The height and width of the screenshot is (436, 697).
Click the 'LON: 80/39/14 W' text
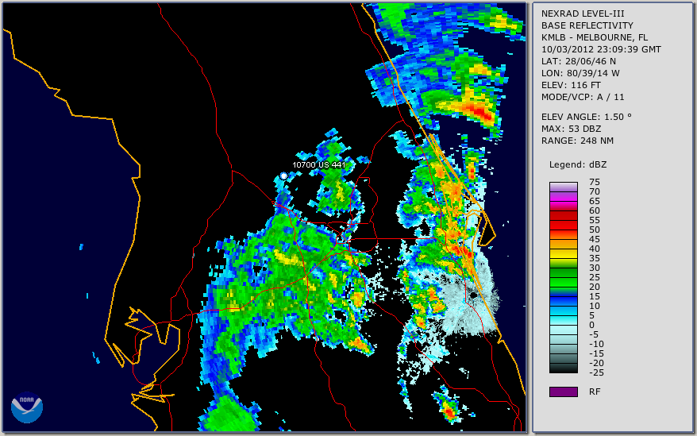[x=580, y=73]
